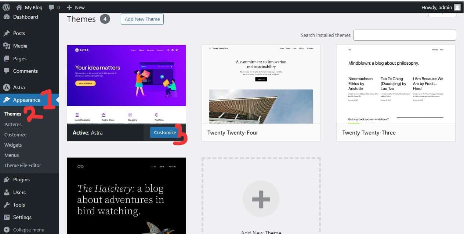Open the admin avatar icon
The image size is (464, 234).
(457, 7)
